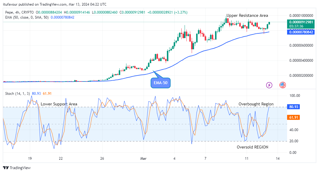Click the Pepe, 4h, CRYPTO symbol title
319x173 pixels.
click(x=19, y=12)
